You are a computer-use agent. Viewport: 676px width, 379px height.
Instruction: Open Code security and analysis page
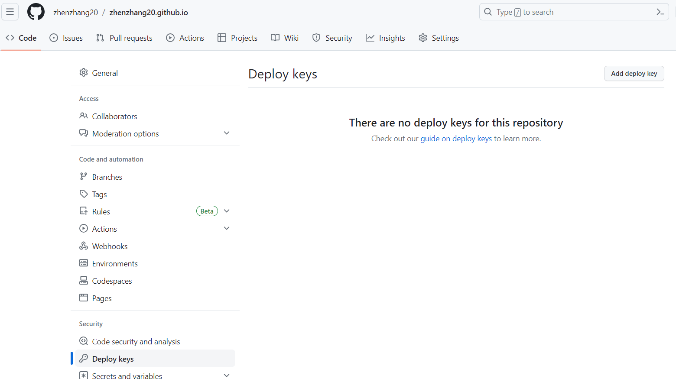(x=155, y=341)
